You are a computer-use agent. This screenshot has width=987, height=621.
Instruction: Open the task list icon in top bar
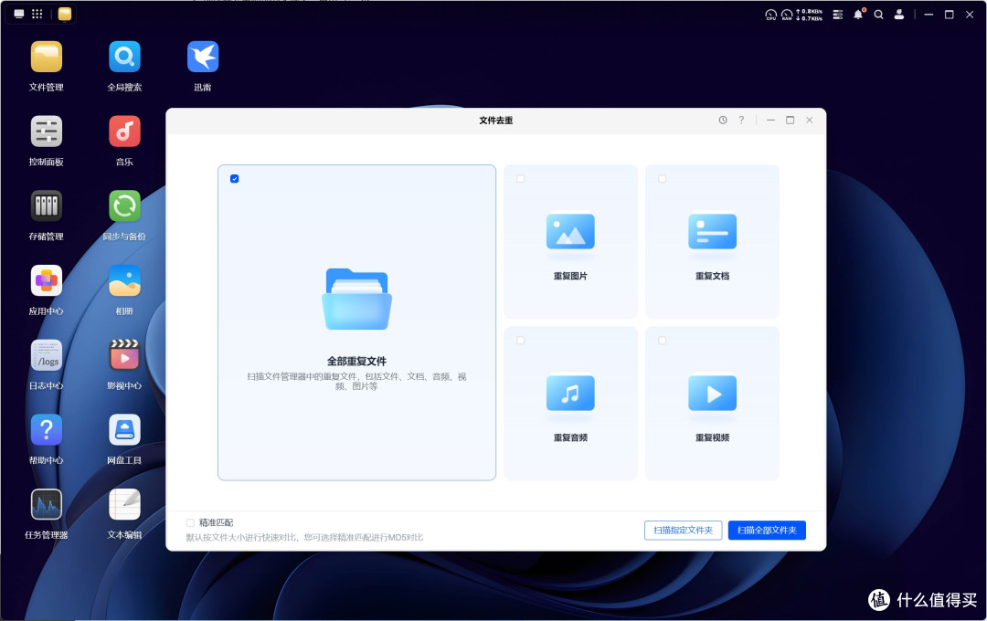pos(838,14)
